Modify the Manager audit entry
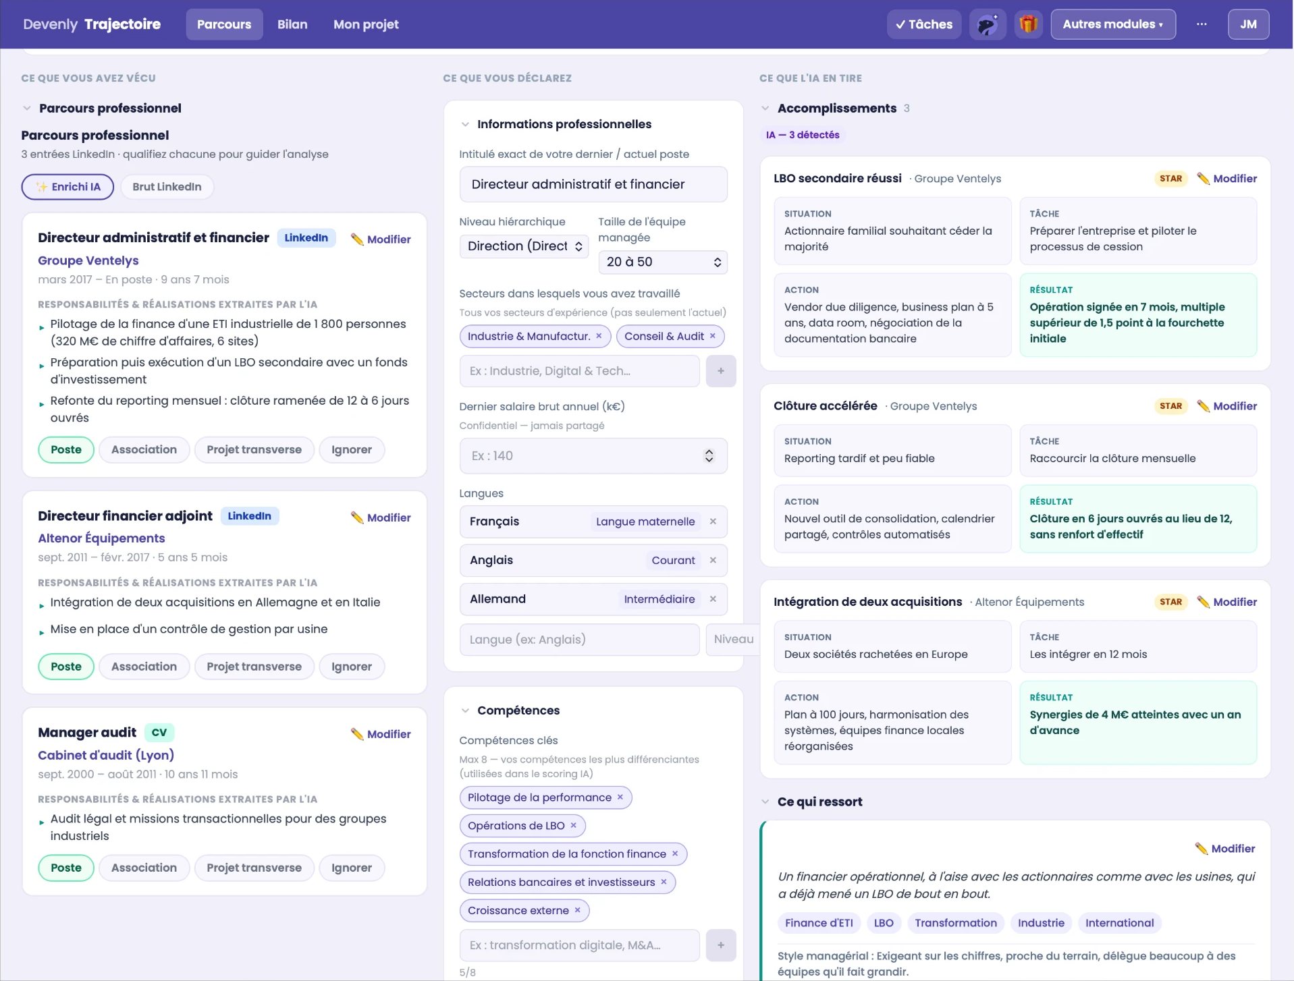Viewport: 1294px width, 981px height. (381, 734)
